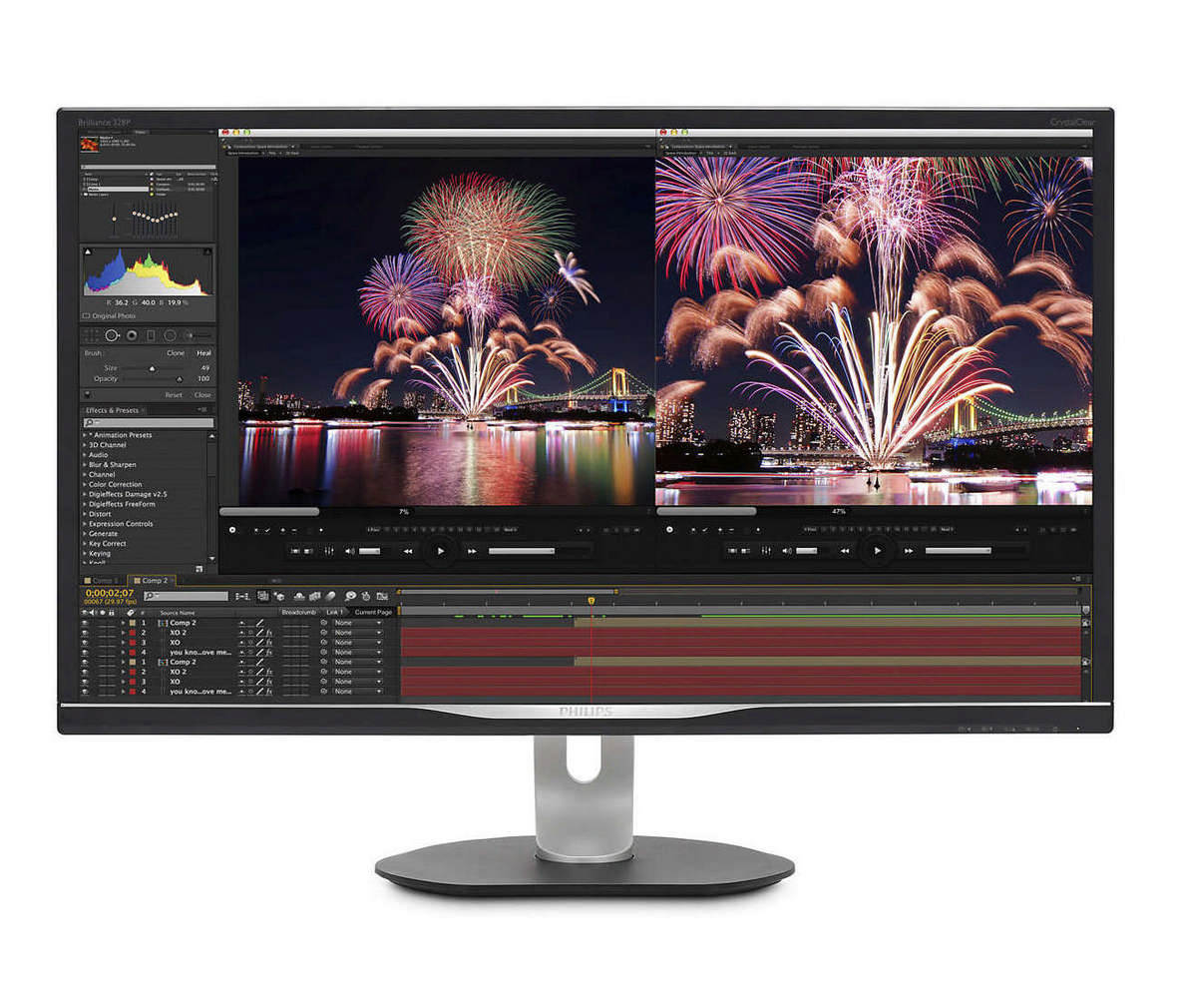Click rewind in the left preview panel
The width and height of the screenshot is (1179, 998).
pyautogui.click(x=408, y=550)
